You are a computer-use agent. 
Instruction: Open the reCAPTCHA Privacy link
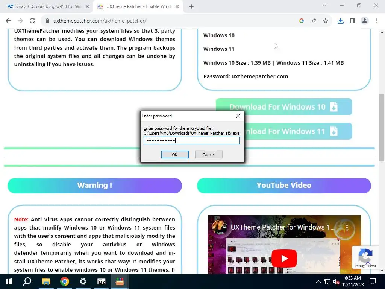(359, 266)
